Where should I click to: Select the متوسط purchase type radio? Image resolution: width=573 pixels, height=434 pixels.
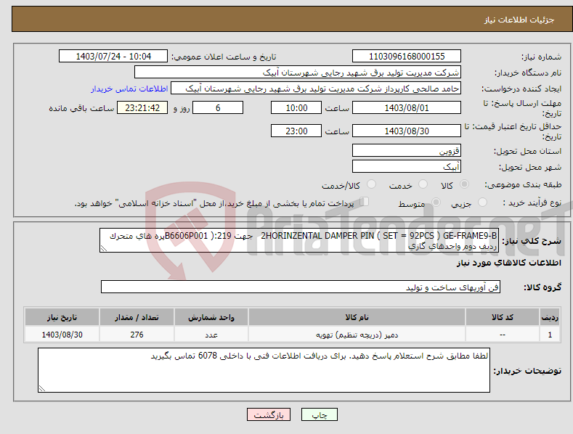(x=436, y=202)
